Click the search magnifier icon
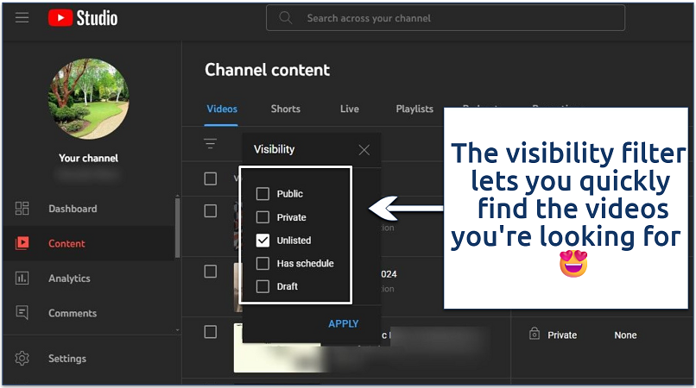696x388 pixels. [288, 18]
